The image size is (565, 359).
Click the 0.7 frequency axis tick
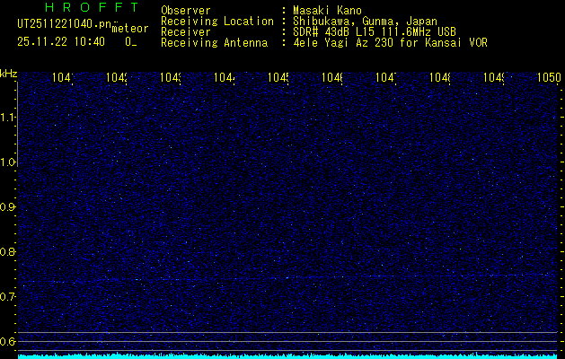[8, 296]
